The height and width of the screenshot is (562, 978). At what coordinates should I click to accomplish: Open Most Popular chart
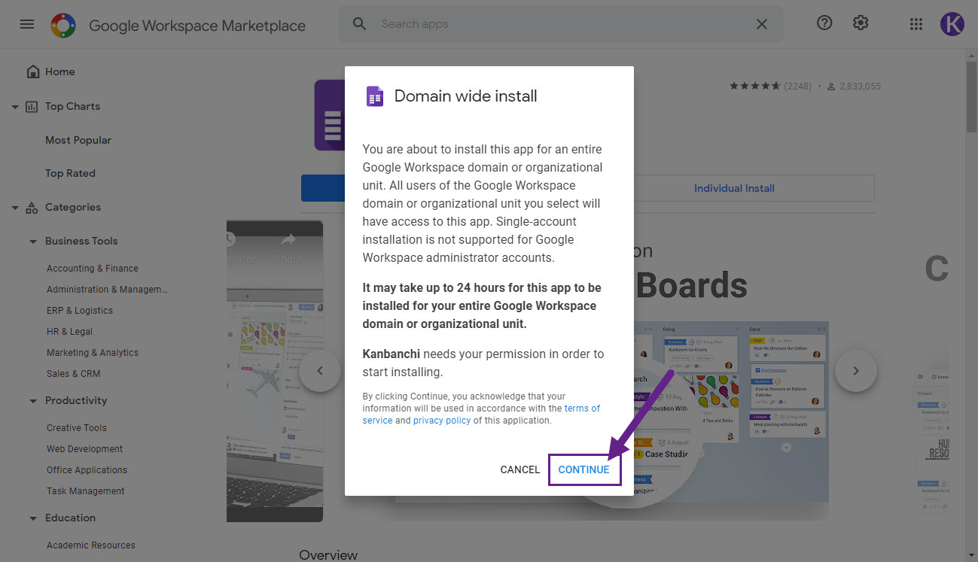pos(78,140)
